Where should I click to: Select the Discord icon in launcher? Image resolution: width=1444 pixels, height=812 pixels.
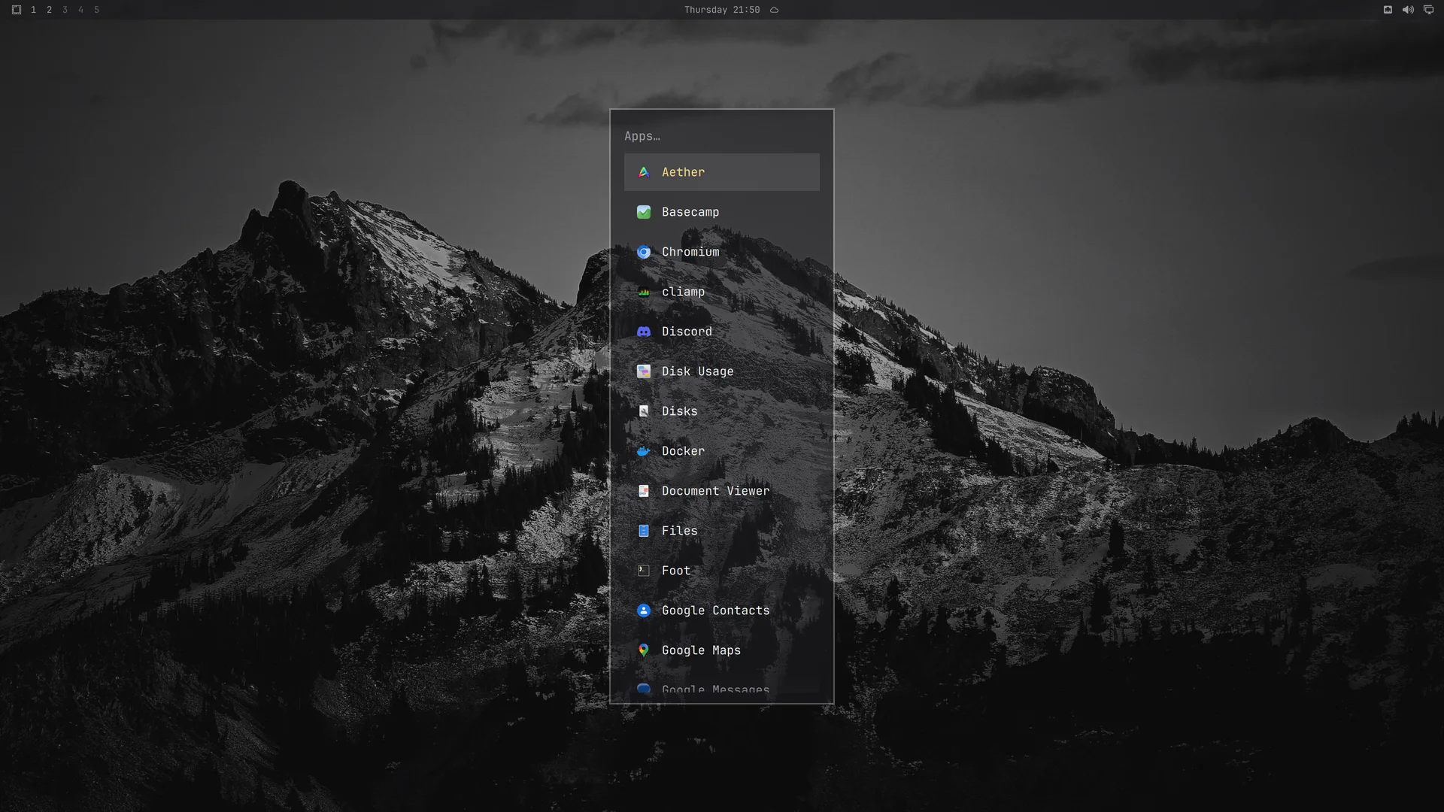pos(644,332)
